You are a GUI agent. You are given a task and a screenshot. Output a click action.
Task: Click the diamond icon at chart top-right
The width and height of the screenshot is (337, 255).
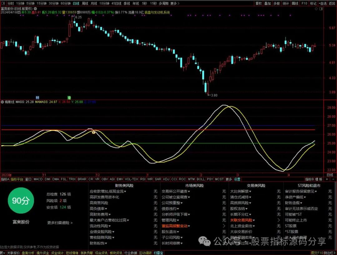pyautogui.click(x=316, y=9)
